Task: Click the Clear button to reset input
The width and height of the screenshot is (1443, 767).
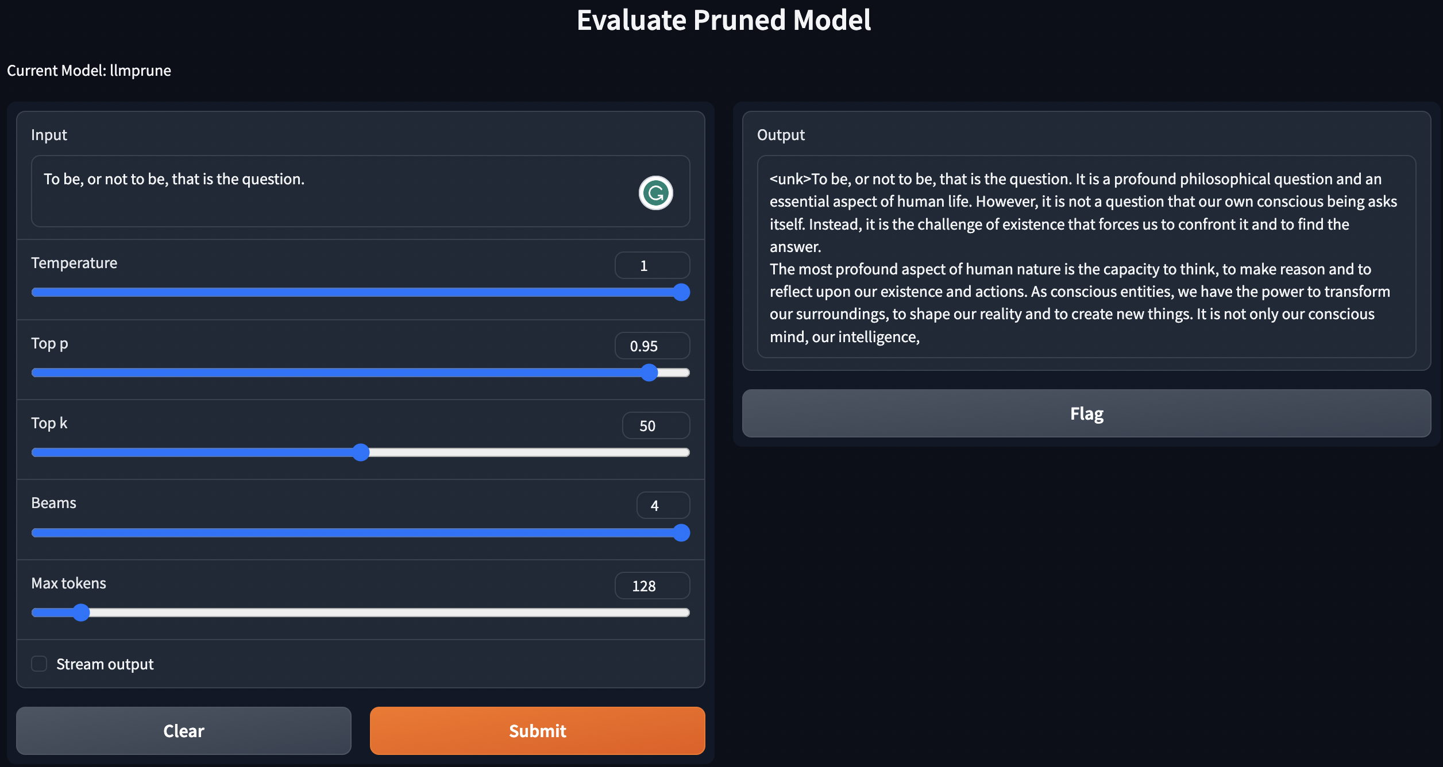Action: tap(183, 730)
